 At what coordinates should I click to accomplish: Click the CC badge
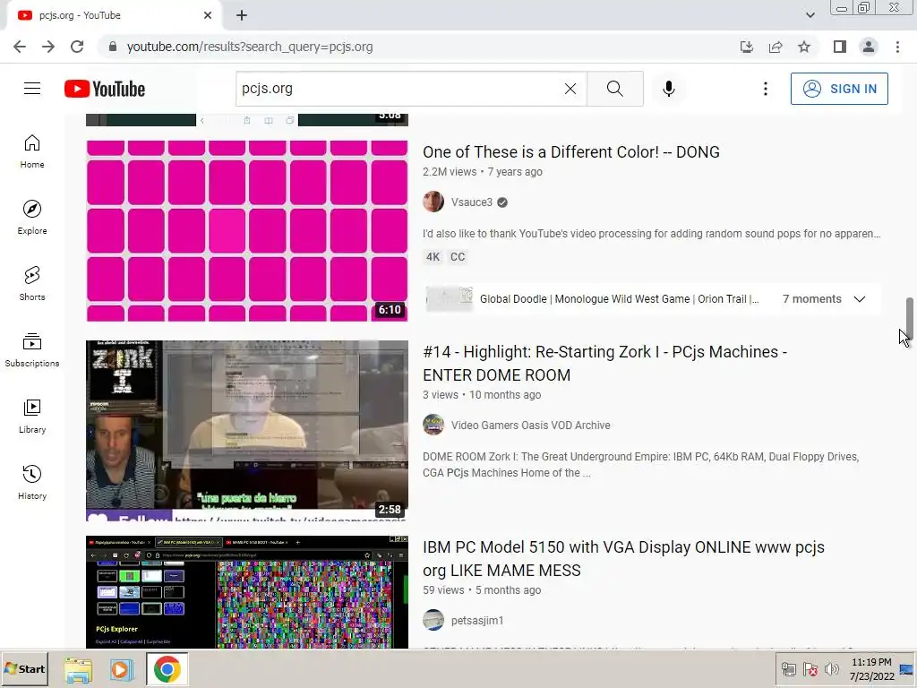[x=458, y=257]
